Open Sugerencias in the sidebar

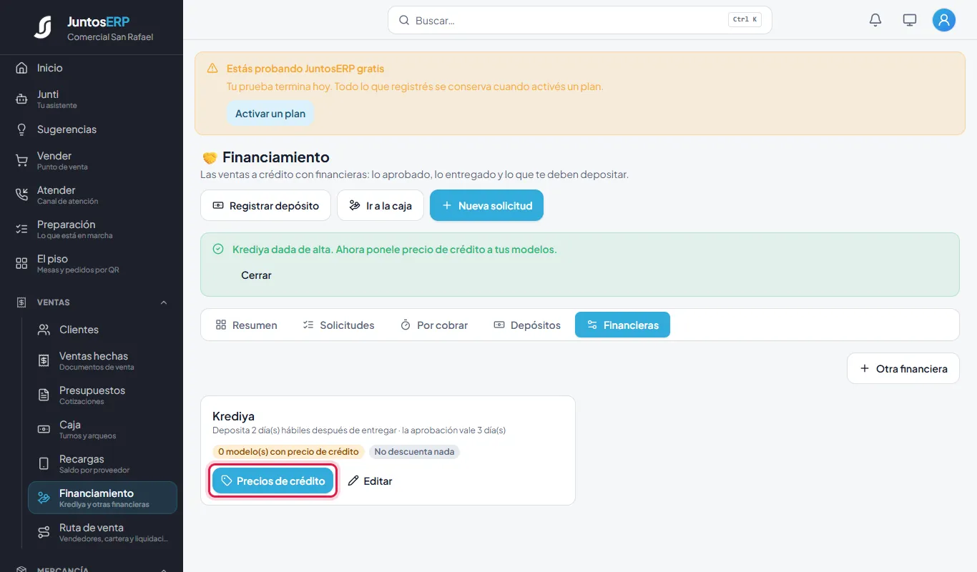92,129
